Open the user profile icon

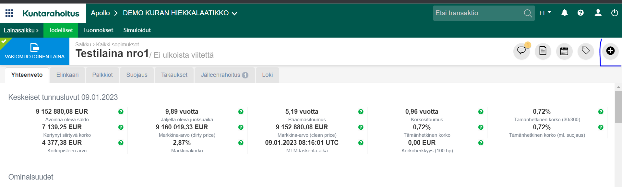(x=598, y=13)
